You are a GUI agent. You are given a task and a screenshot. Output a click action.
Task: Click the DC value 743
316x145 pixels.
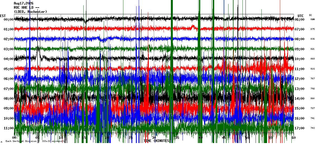[313, 128]
